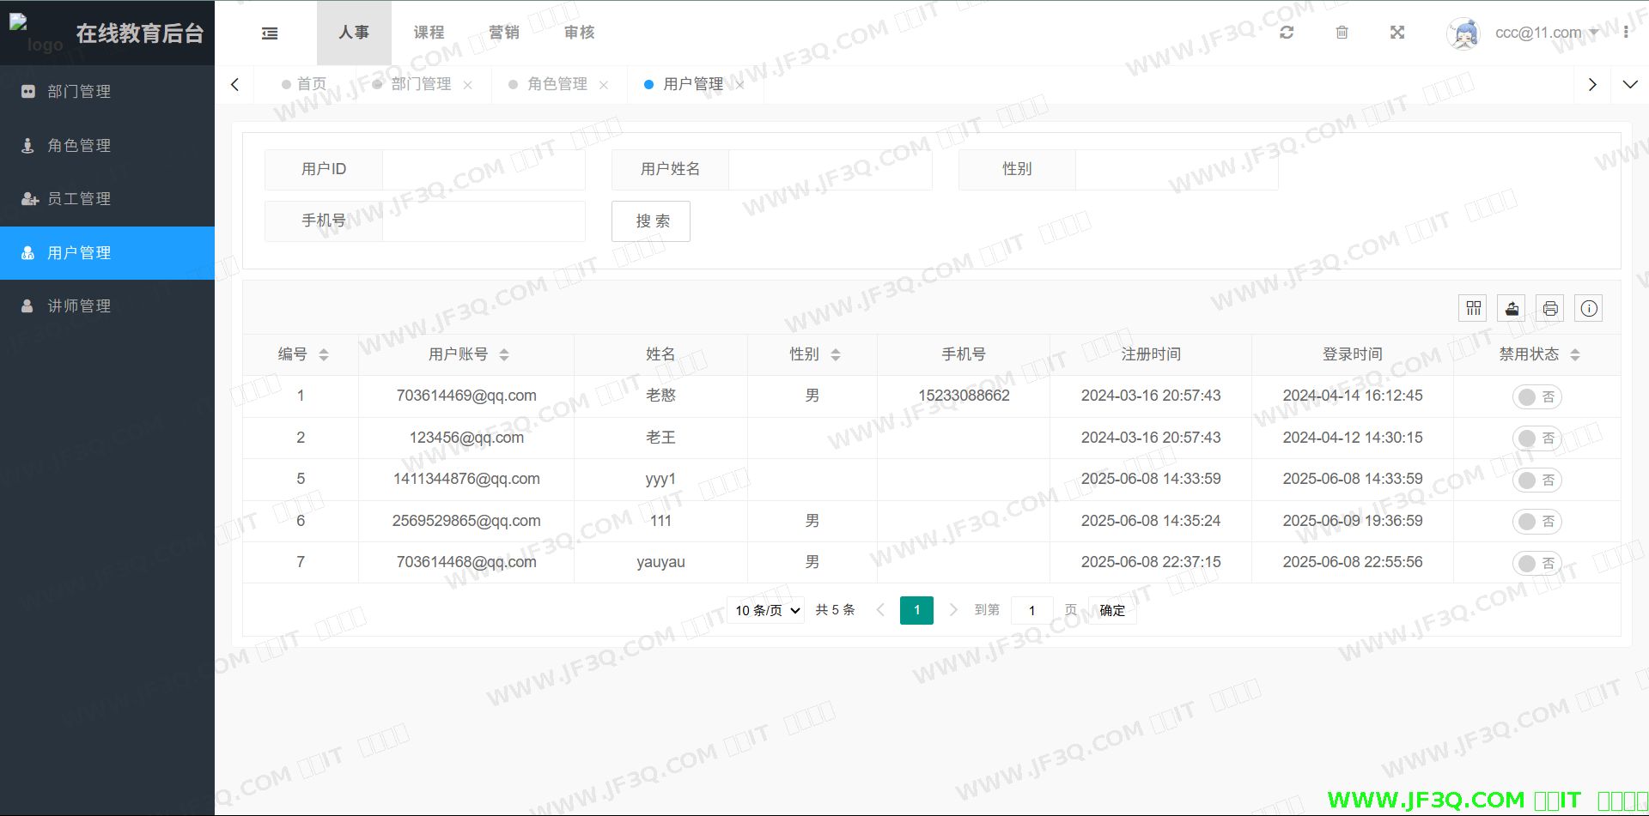Open 讲师管理 in the sidebar

pyautogui.click(x=79, y=306)
